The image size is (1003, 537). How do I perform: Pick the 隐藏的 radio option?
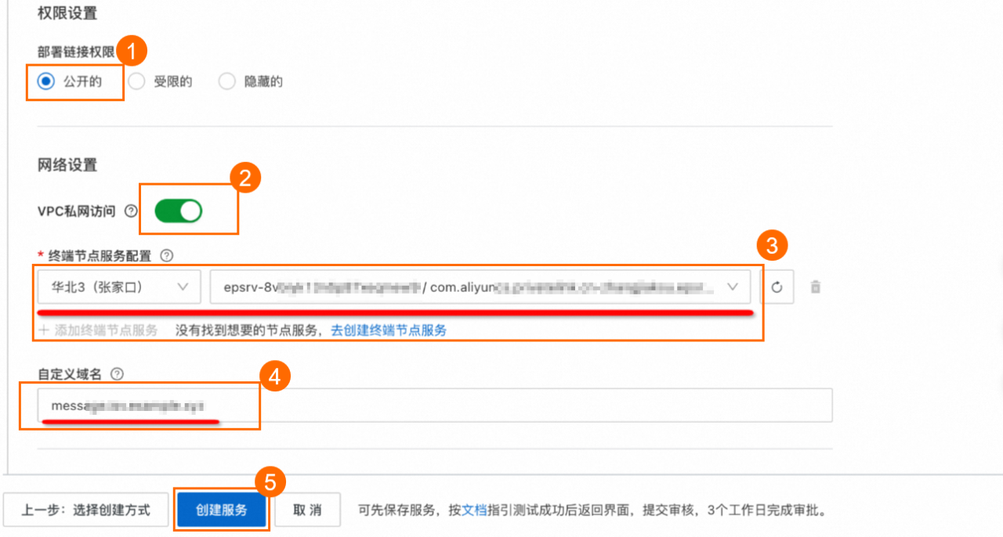(x=227, y=81)
